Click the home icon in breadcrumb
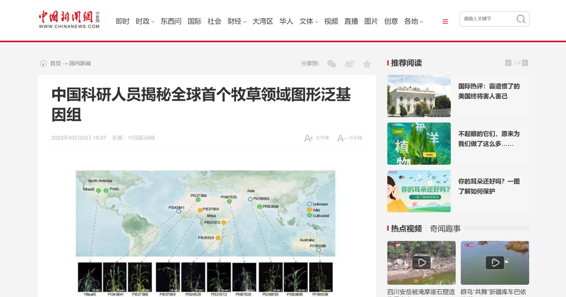Viewport: 566px width, 297px height. (43, 64)
